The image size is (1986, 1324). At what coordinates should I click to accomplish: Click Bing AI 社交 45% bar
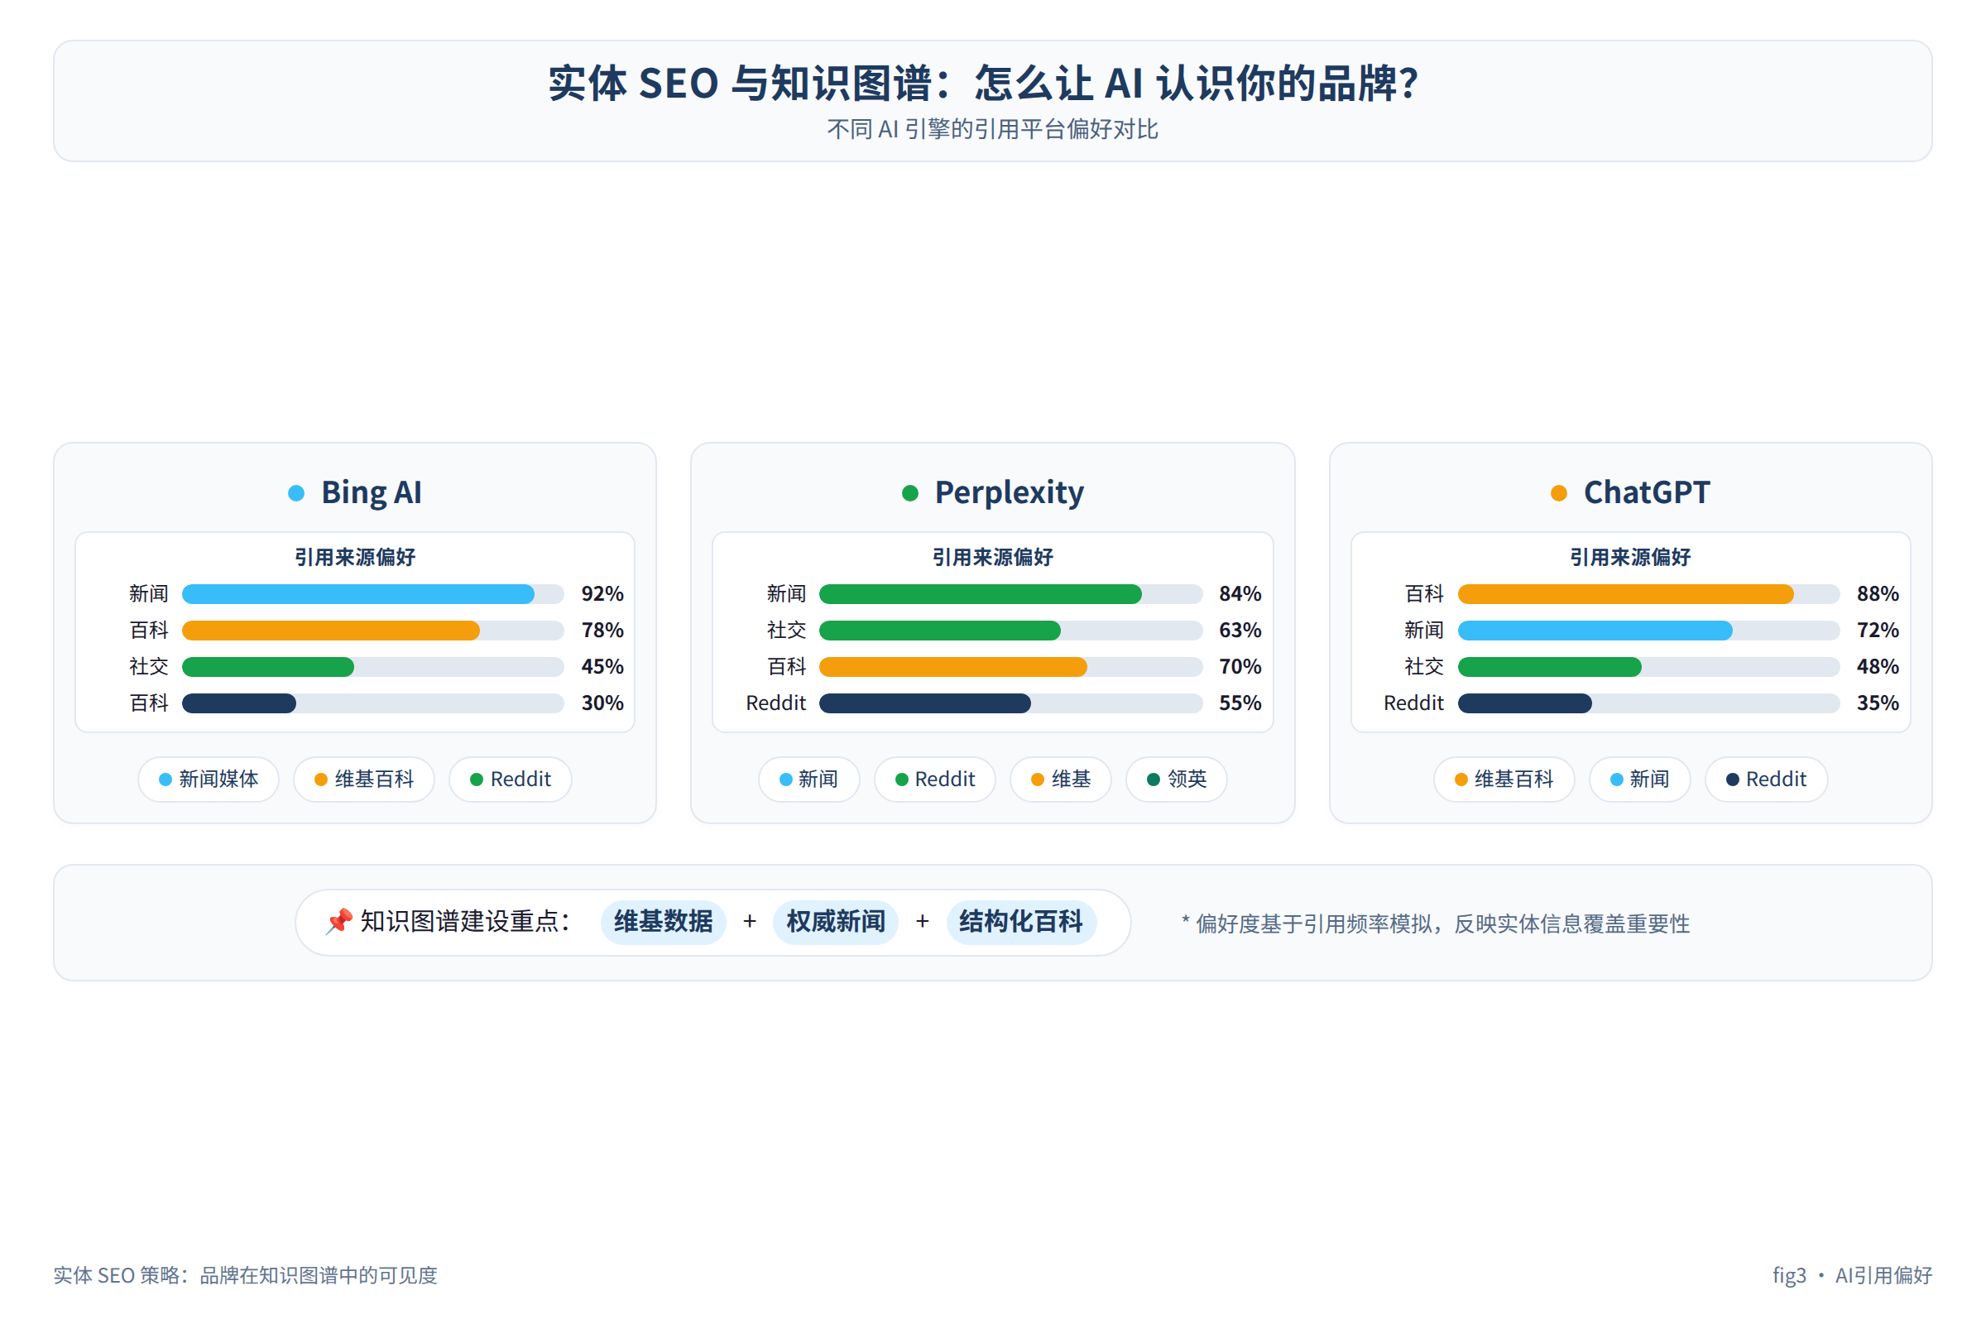click(x=373, y=667)
